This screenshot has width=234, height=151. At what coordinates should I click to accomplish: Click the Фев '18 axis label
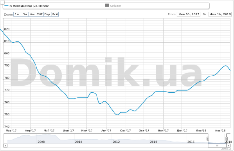point(220,131)
